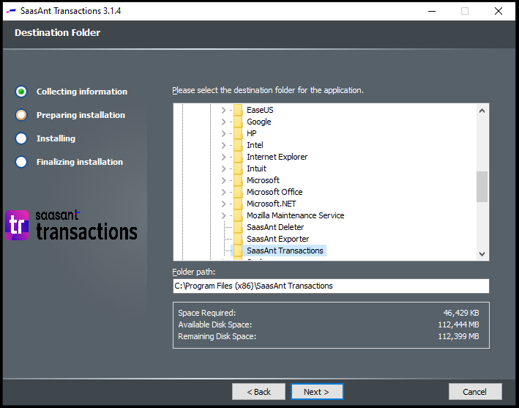The height and width of the screenshot is (408, 519).
Task: Click the SaasAnt Transactions folder icon
Action: tap(238, 251)
